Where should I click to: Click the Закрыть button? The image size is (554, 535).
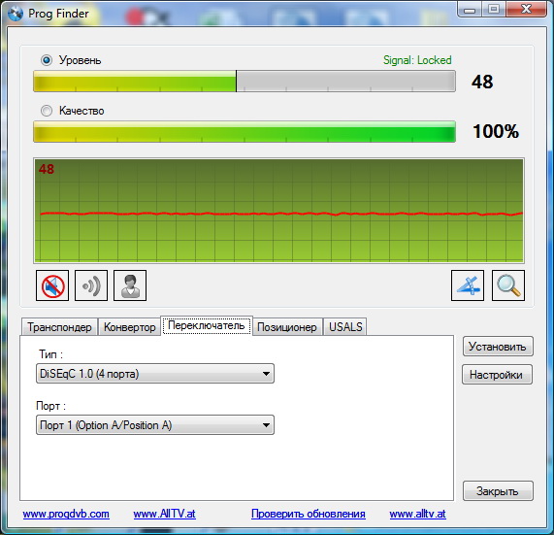(x=498, y=490)
